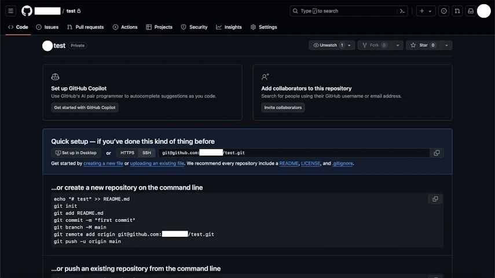Open the .gitignore link
This screenshot has height=278, width=495.
coord(343,163)
